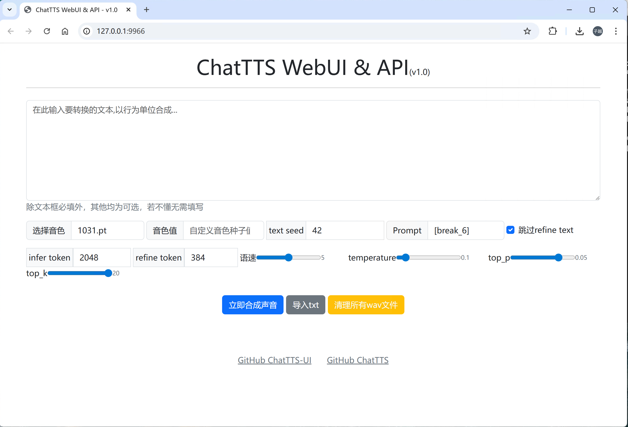Click the browser reload icon

(47, 31)
